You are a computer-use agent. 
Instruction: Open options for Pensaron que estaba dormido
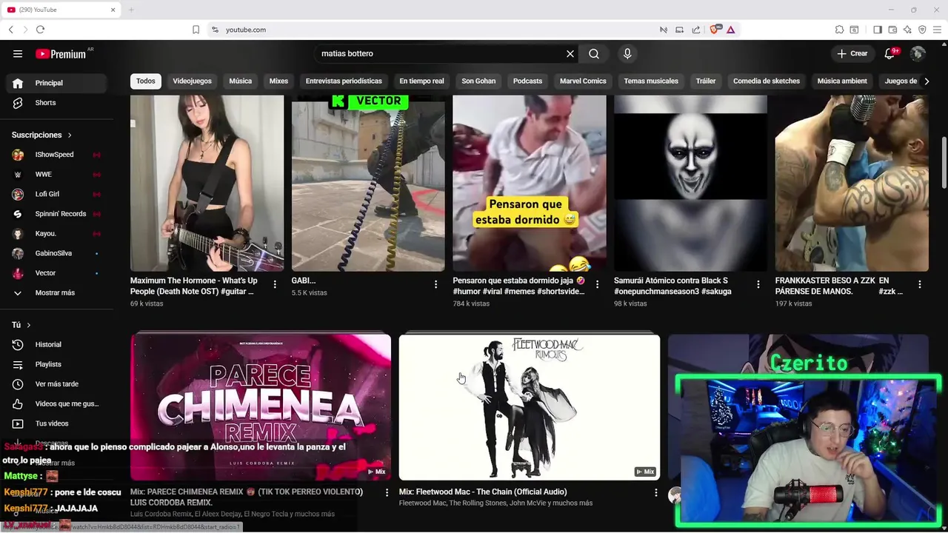tap(597, 284)
